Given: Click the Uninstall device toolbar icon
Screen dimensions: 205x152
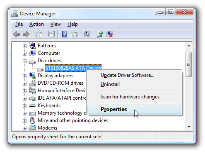Looking at the screenshot, I should [109, 34].
